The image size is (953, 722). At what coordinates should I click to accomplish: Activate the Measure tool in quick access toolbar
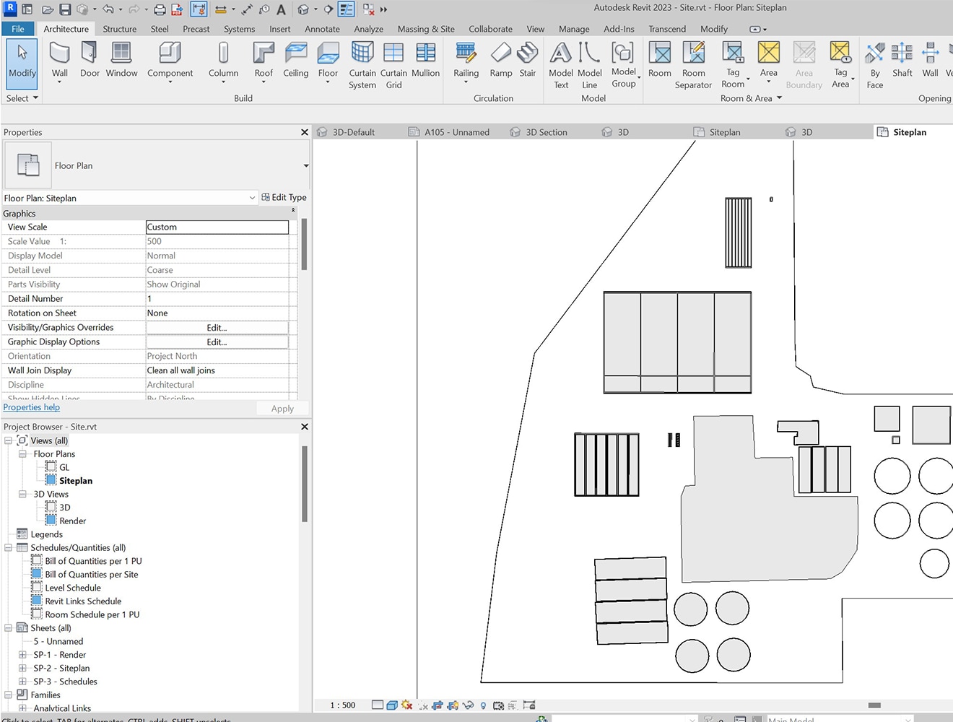pos(246,9)
